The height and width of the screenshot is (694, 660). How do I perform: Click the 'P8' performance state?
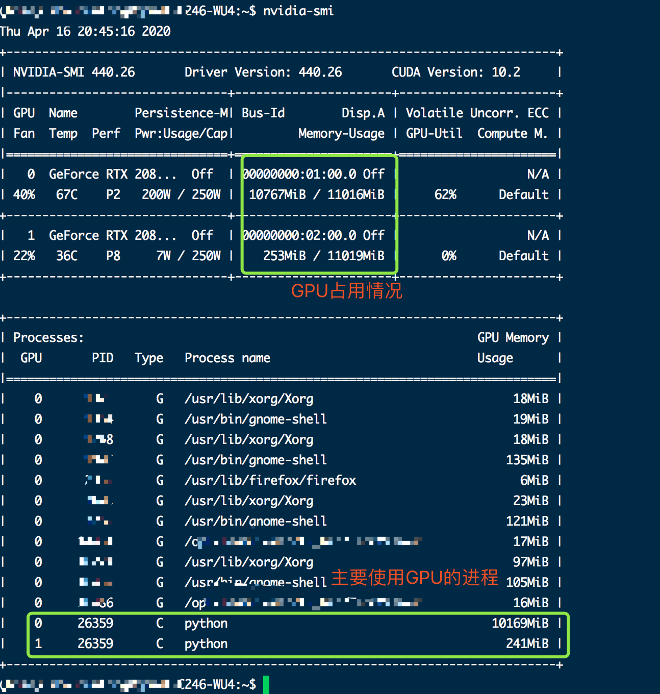click(x=113, y=256)
